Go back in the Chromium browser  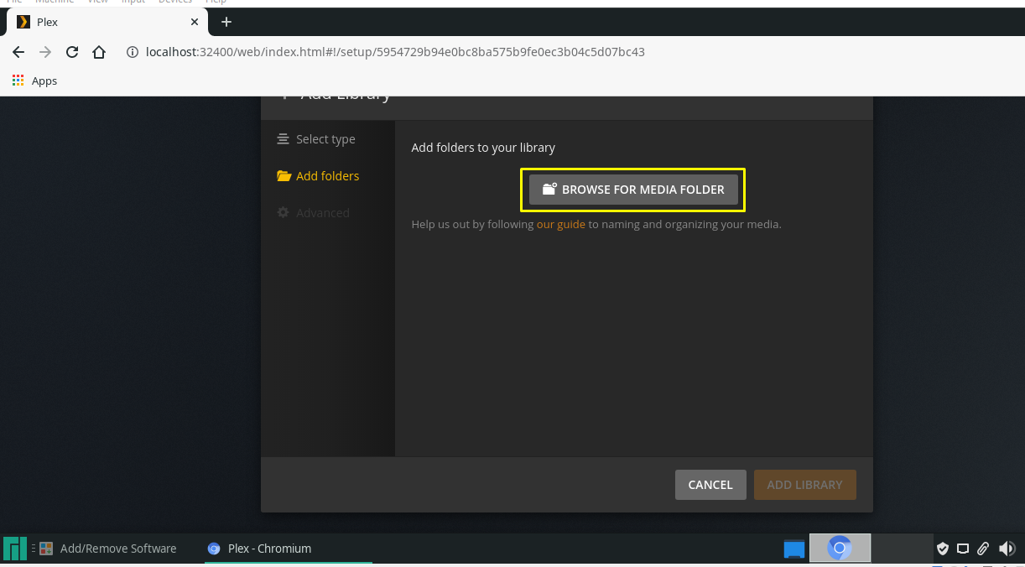pyautogui.click(x=18, y=52)
